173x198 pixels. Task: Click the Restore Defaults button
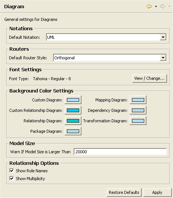point(124,192)
